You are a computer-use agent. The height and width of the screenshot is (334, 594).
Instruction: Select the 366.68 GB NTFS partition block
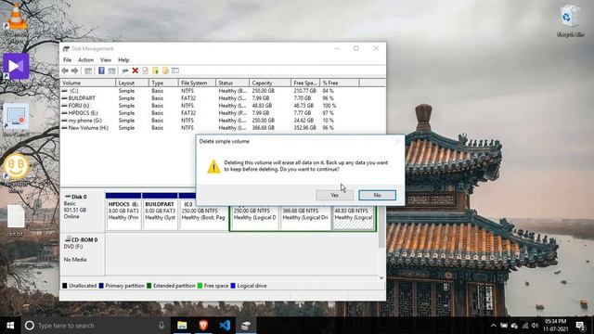coord(305,218)
